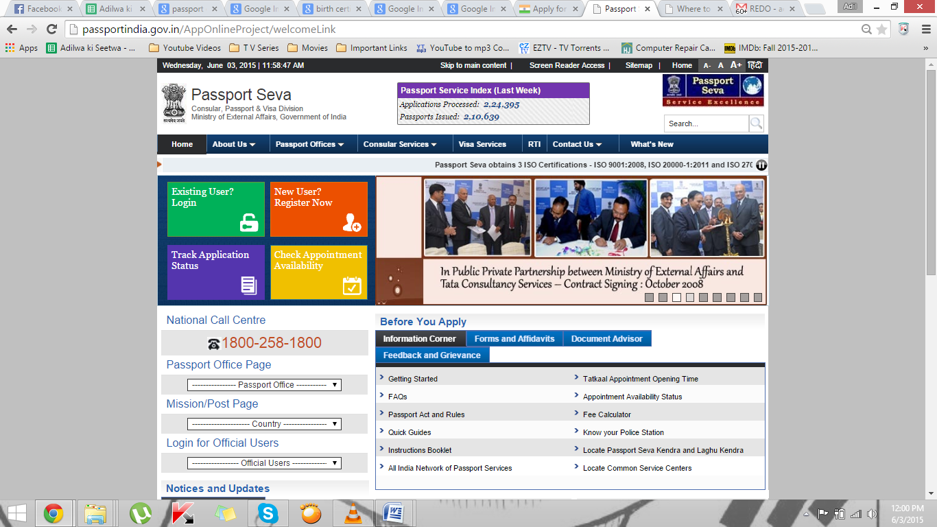Open File Explorer from taskbar

click(95, 513)
